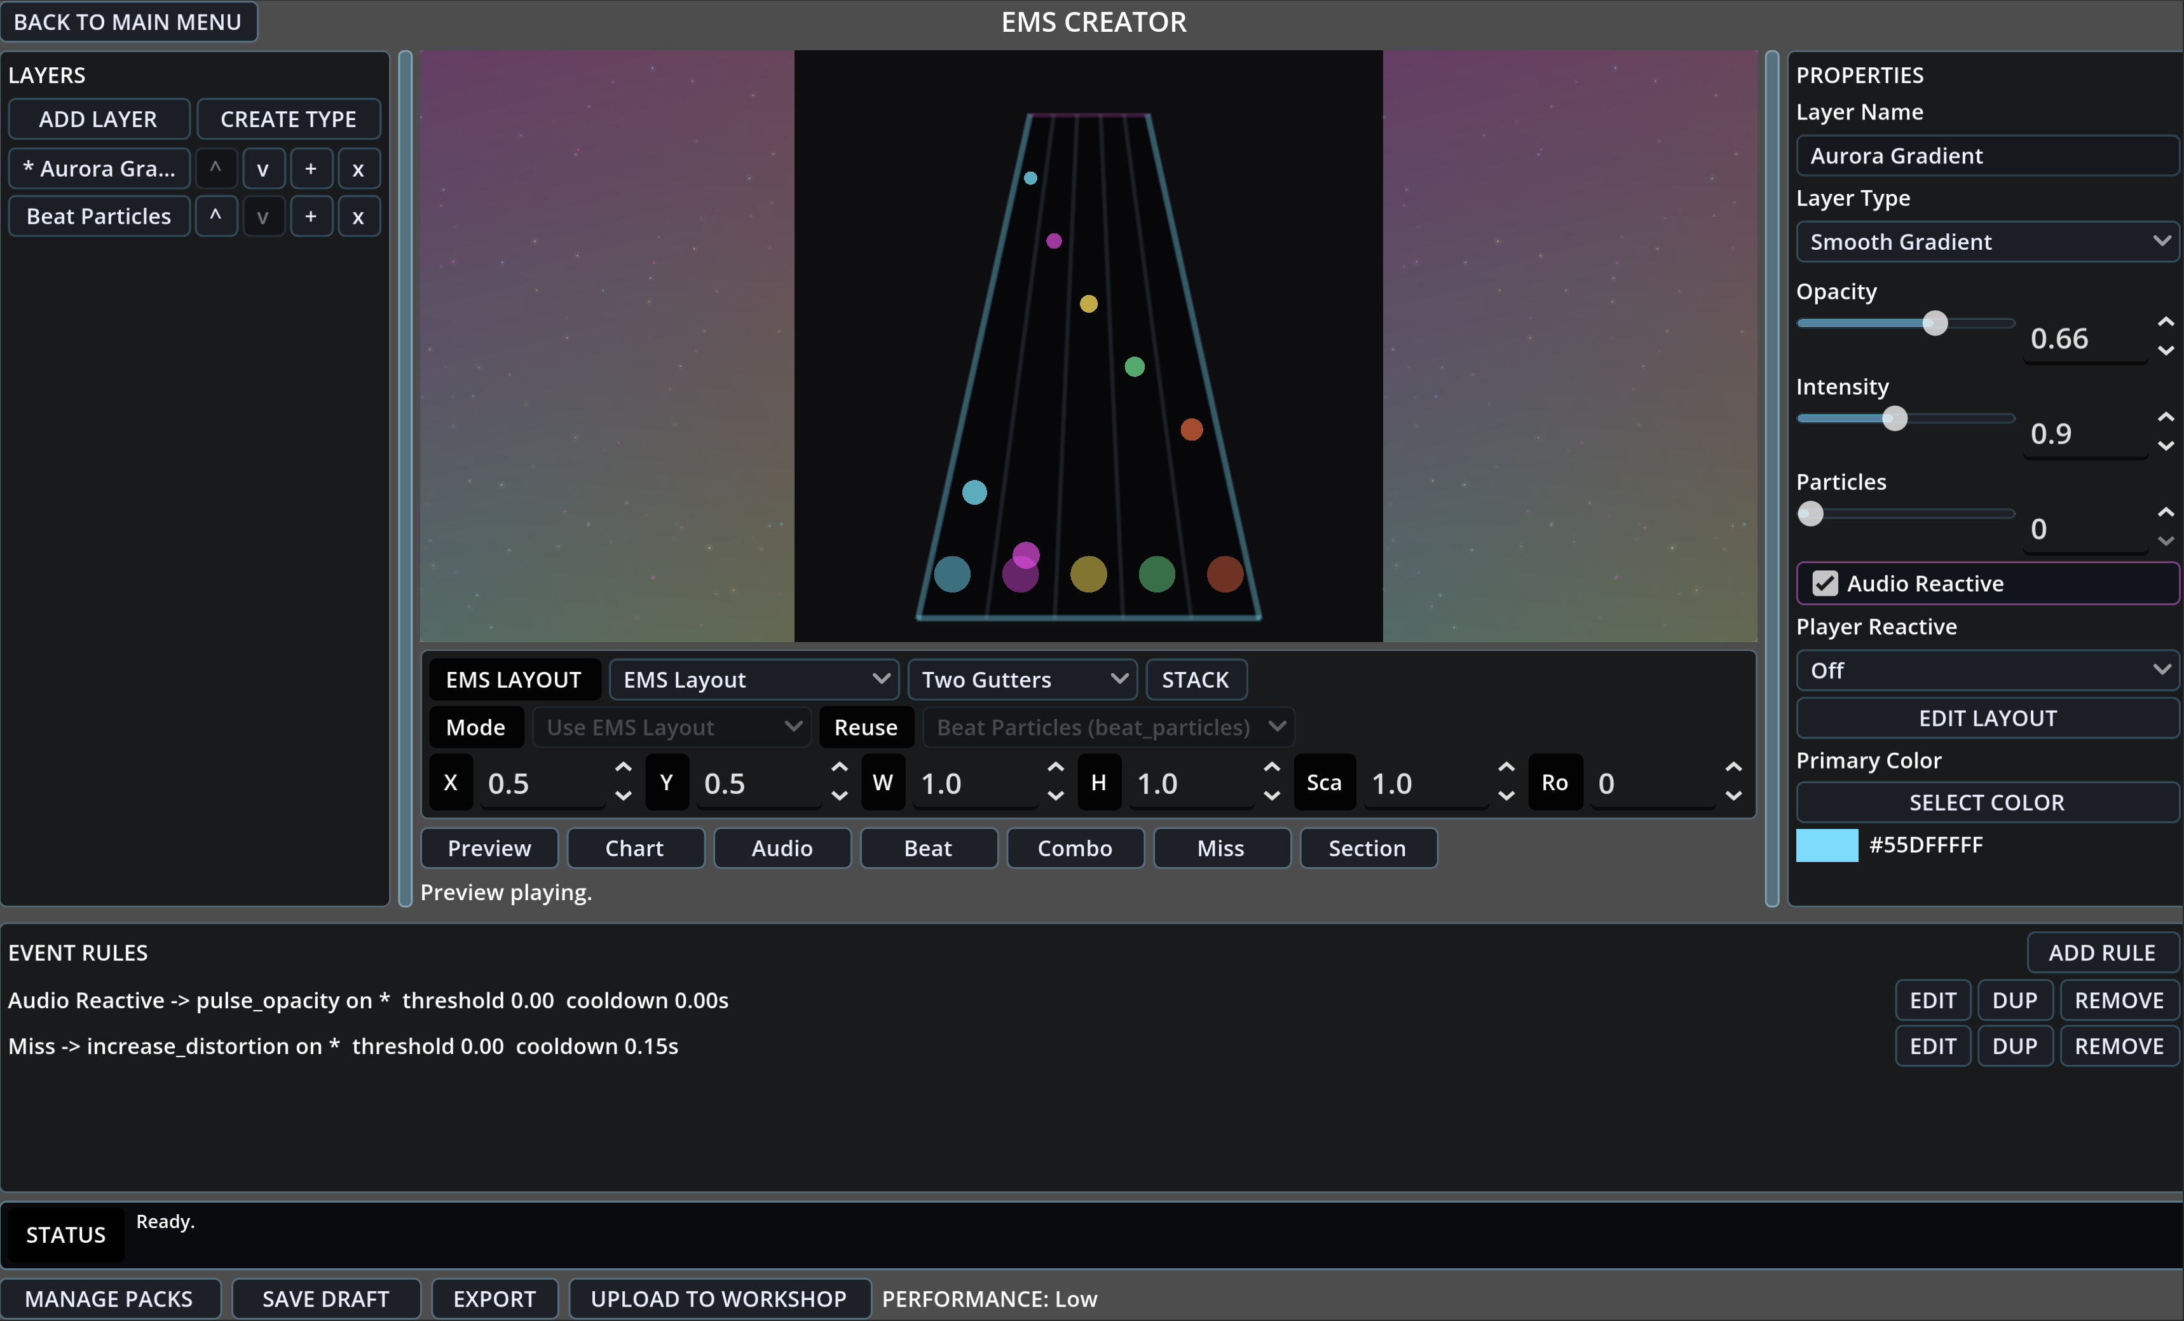
Task: Increase the Intensity value with up arrow
Action: pyautogui.click(x=2166, y=416)
